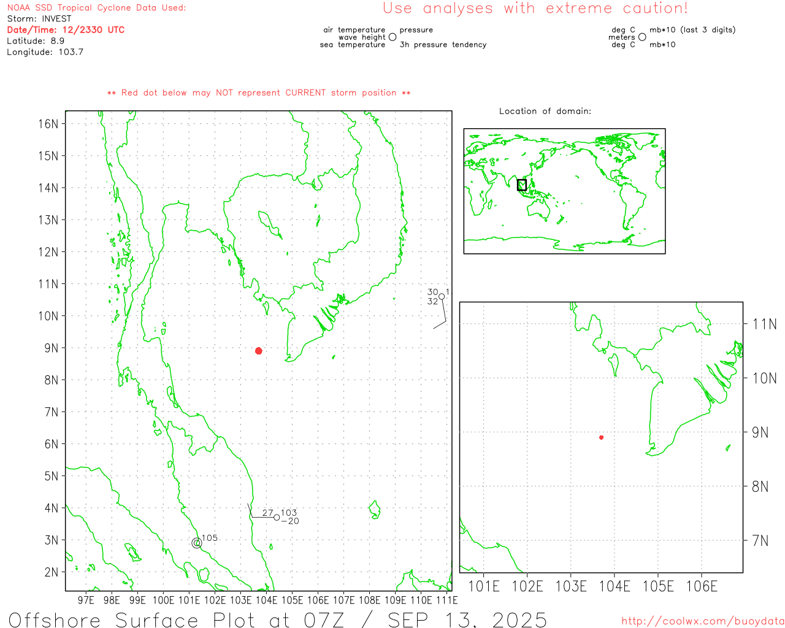Click the '100E' longitude label on main map
The image size is (785, 628).
pos(163,600)
